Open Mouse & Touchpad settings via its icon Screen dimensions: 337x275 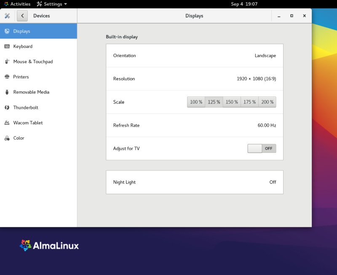point(8,61)
